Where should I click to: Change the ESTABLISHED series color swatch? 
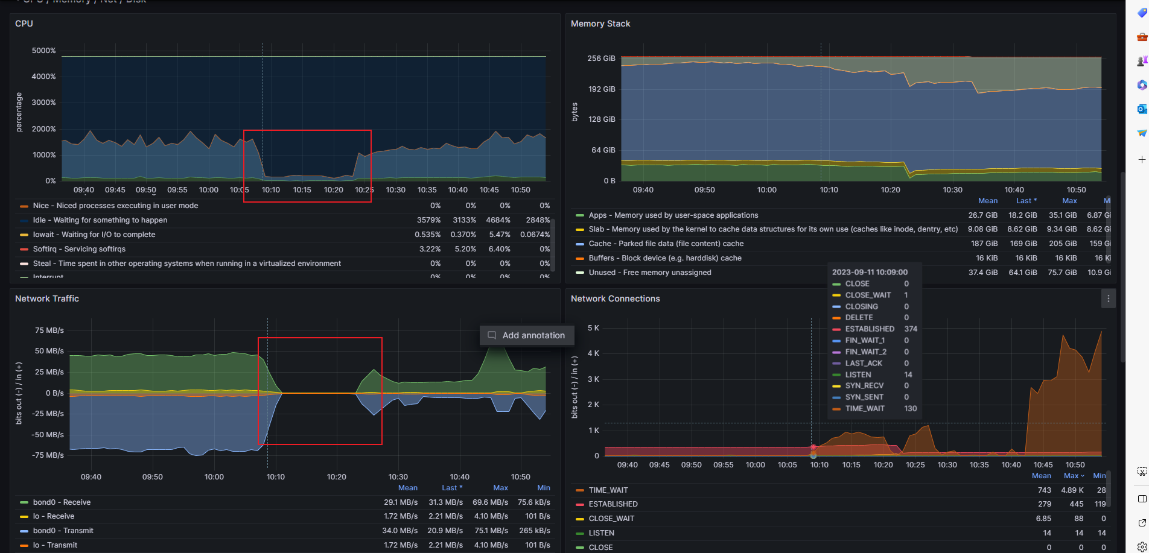(580, 504)
